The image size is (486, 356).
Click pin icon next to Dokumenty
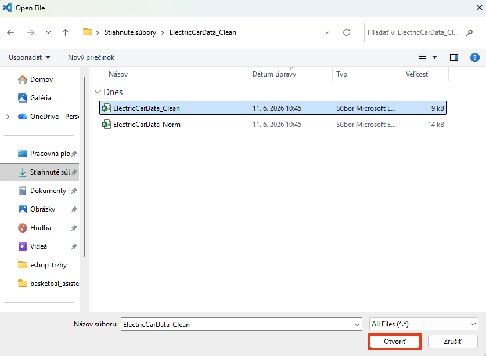pyautogui.click(x=74, y=191)
